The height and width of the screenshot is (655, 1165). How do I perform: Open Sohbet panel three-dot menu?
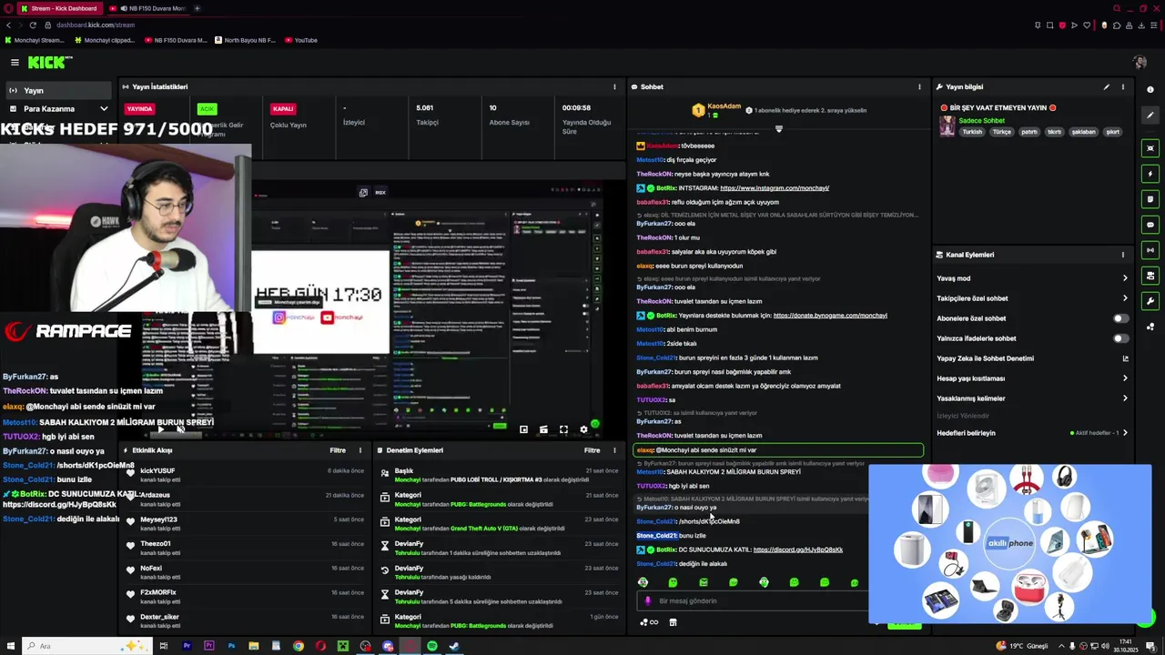coord(919,87)
